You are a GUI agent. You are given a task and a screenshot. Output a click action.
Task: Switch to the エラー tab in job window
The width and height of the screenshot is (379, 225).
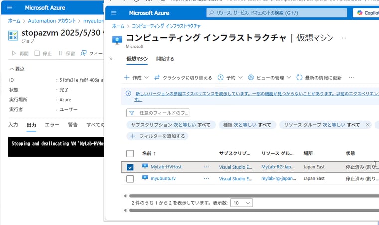(52, 125)
